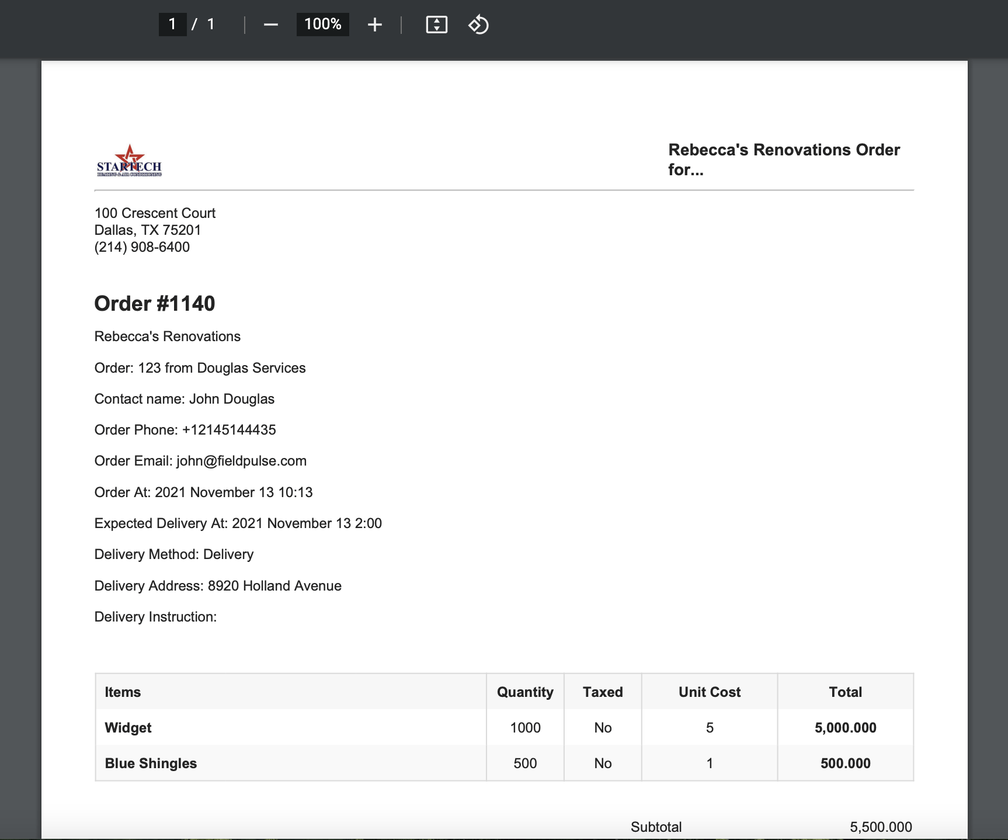The width and height of the screenshot is (1008, 840).
Task: Click the StarTech company logo
Action: pos(129,161)
